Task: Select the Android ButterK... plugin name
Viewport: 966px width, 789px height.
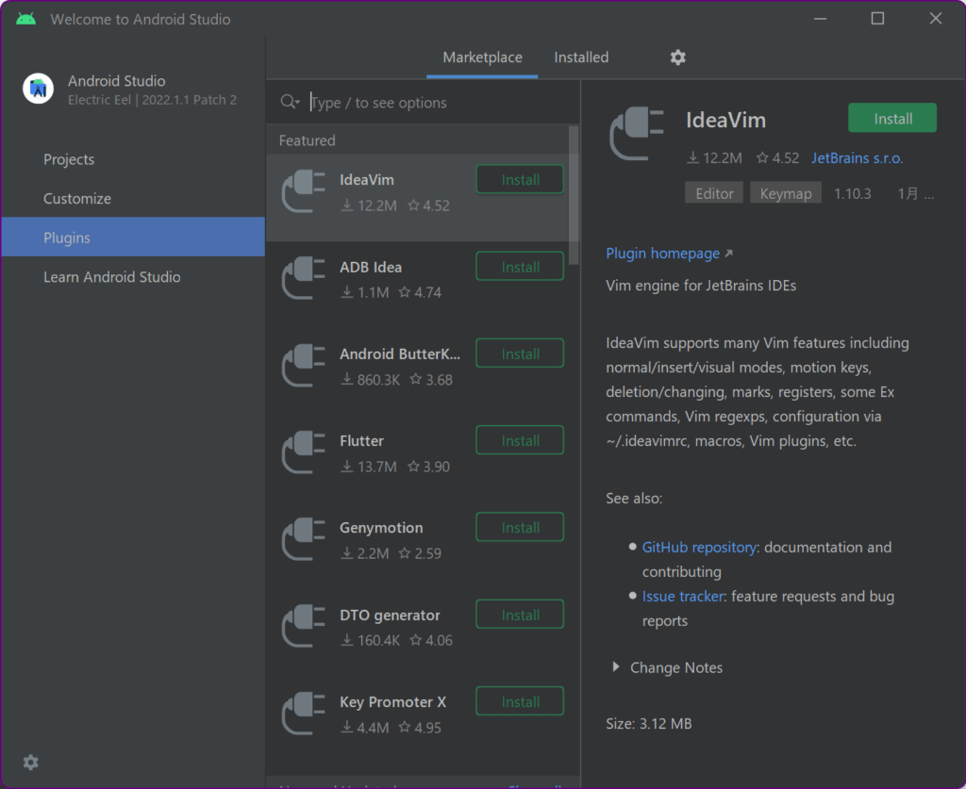Action: pos(400,353)
